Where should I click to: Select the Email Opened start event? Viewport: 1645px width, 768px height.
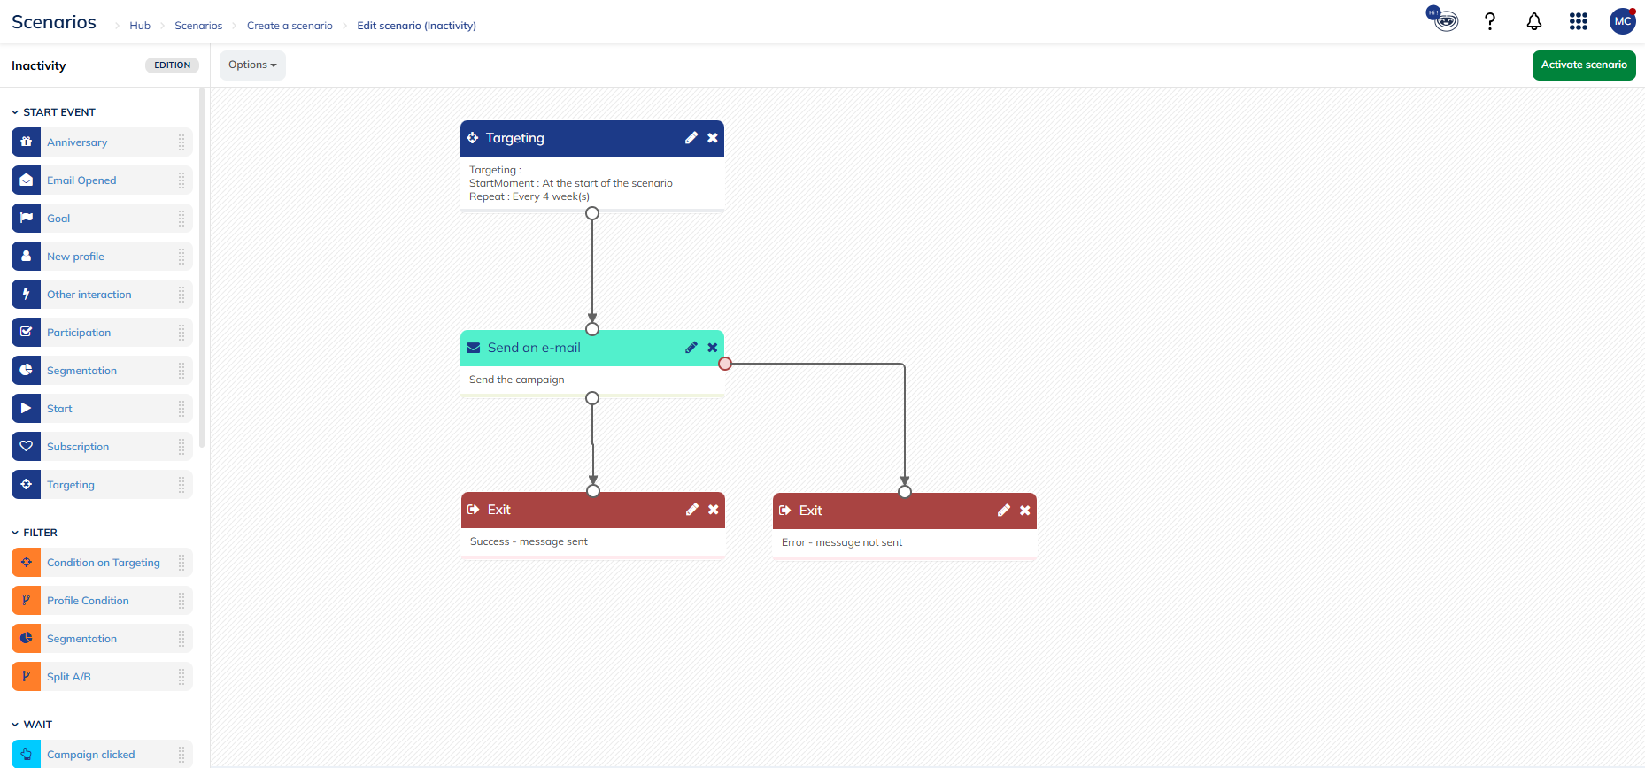[81, 180]
